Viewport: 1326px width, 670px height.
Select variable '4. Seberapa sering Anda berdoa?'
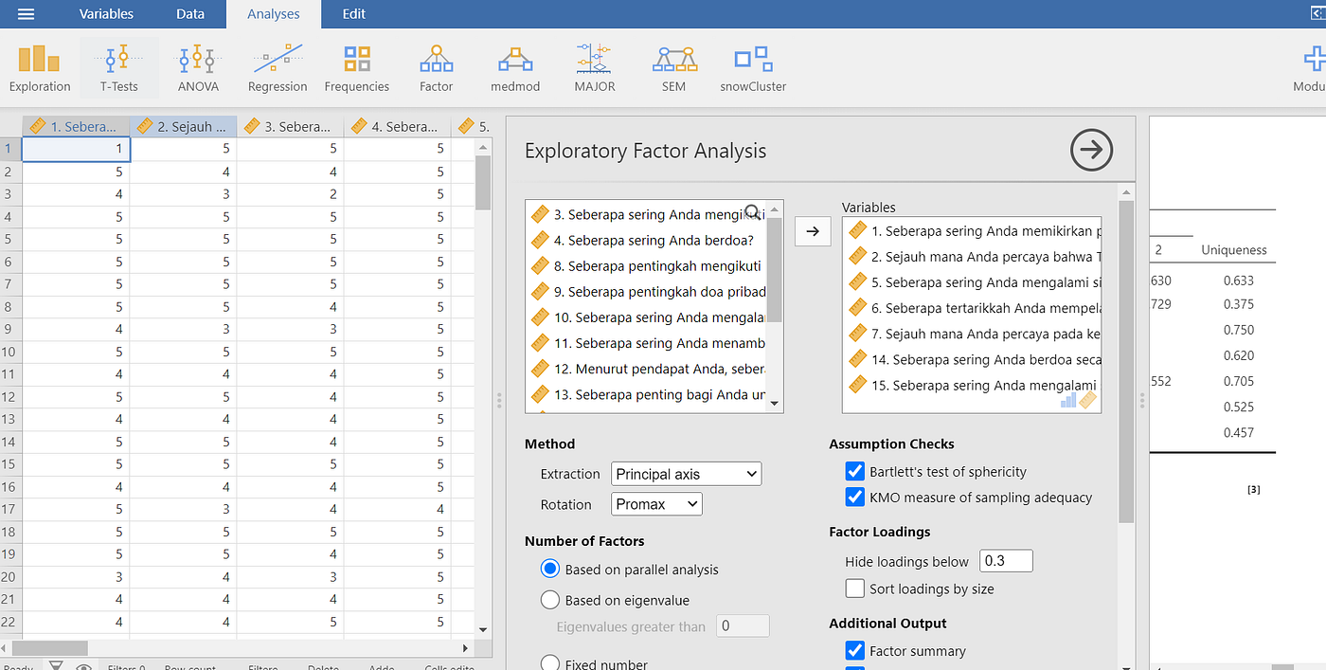click(646, 240)
